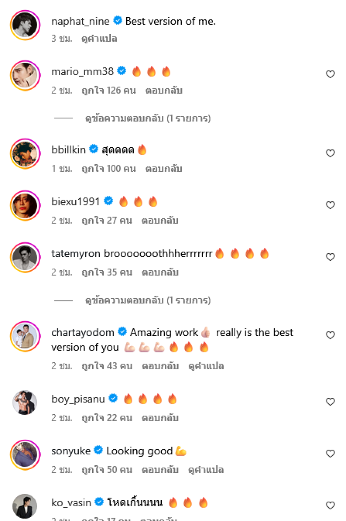Open the list of 126 likes on mario_mm38's comment
The height and width of the screenshot is (521, 346).
(x=109, y=90)
